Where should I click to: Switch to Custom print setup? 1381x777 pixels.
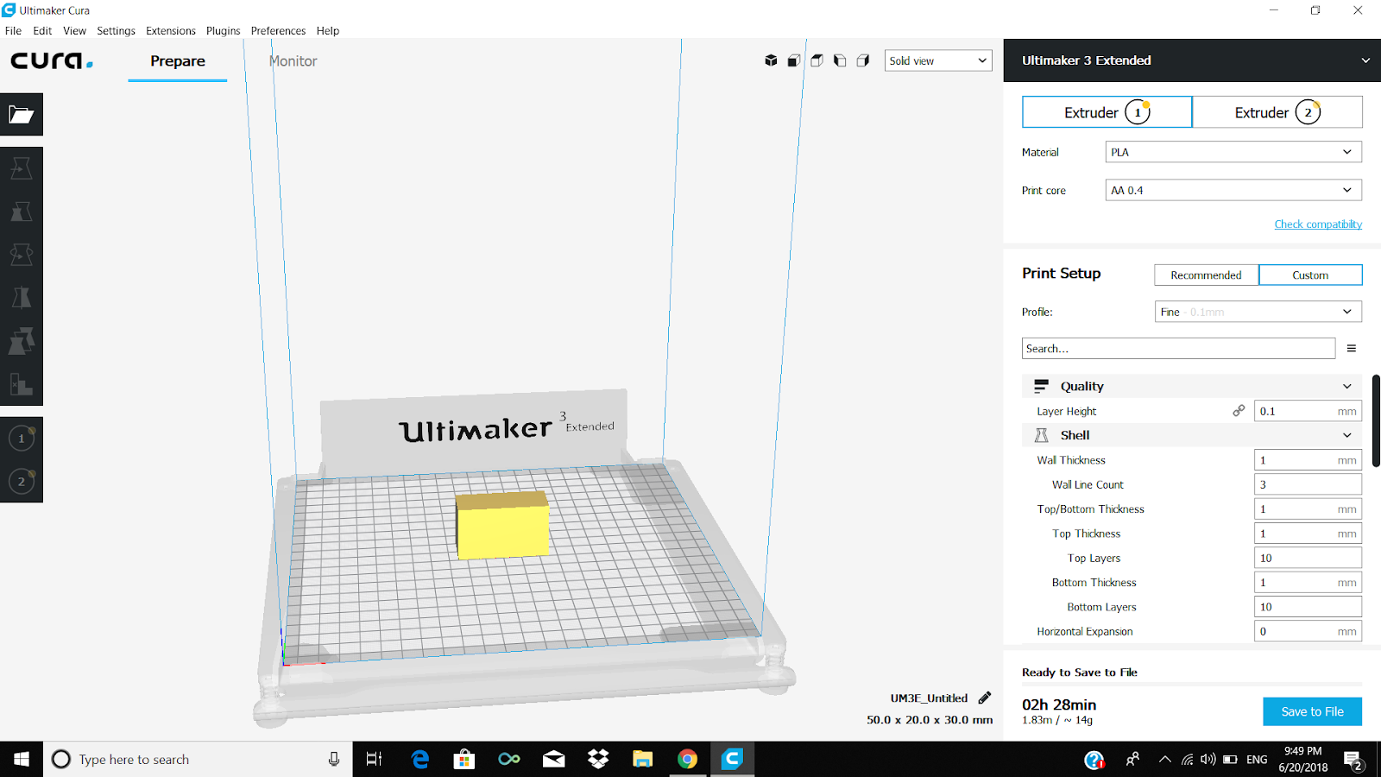[1310, 275]
